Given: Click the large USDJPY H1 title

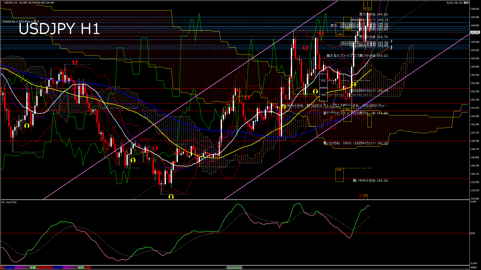Looking at the screenshot, I should point(59,29).
